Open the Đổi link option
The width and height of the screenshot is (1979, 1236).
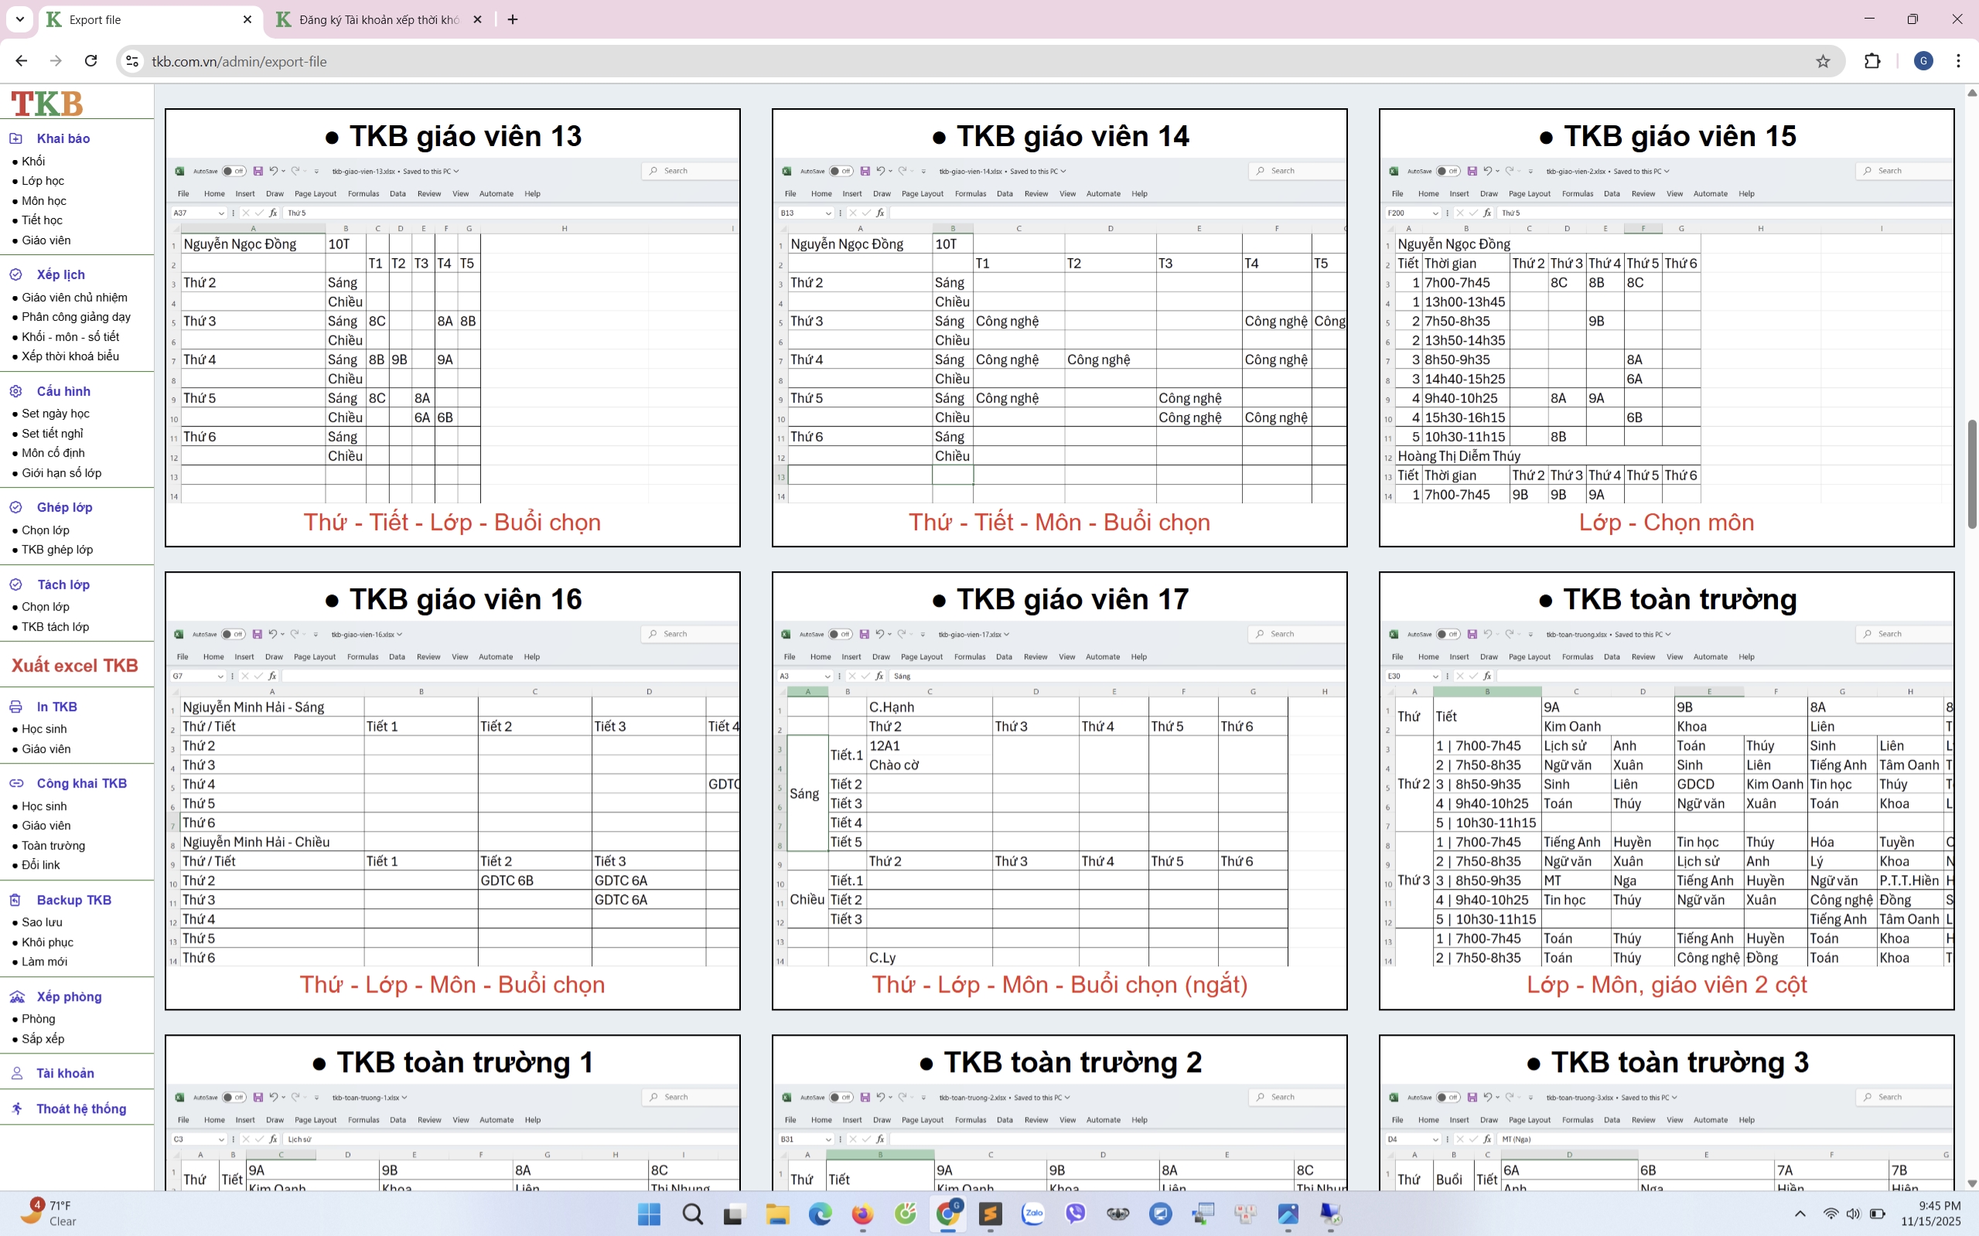point(41,865)
